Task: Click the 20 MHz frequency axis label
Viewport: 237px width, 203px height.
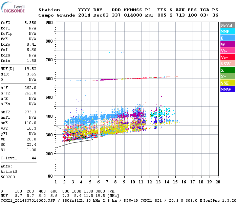Action: [218, 182]
